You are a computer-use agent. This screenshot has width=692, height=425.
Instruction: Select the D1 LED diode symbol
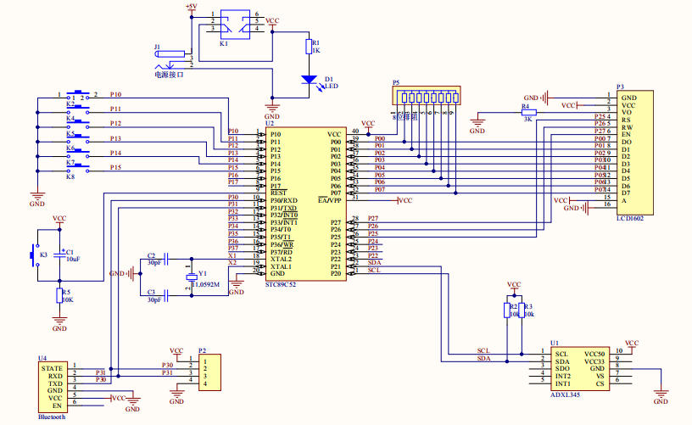coord(309,80)
